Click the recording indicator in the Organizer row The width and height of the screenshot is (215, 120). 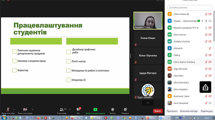pos(202,21)
